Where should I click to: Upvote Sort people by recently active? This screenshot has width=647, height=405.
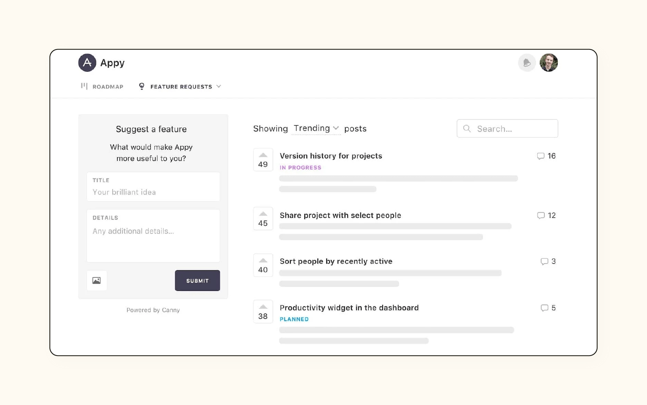[263, 260]
